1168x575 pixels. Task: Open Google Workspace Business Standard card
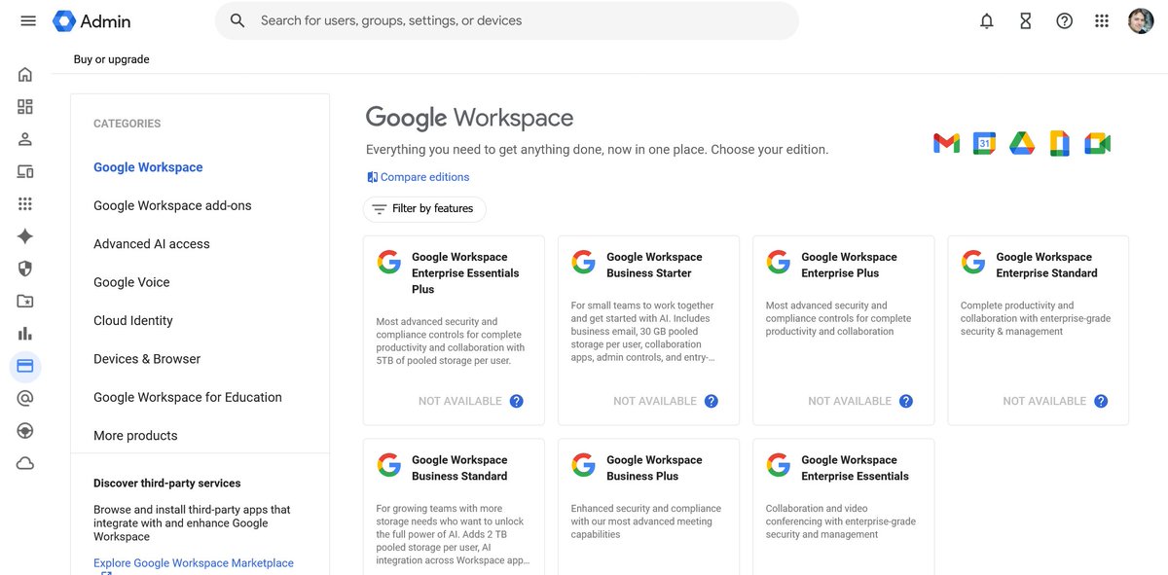coord(454,507)
